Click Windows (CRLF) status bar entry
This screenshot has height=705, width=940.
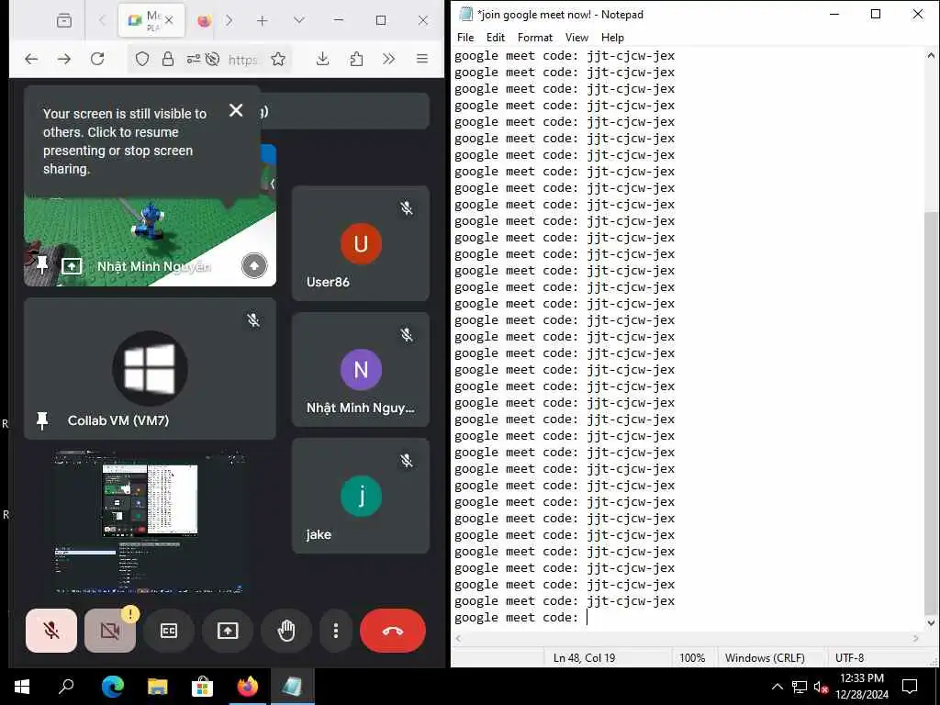coord(765,657)
